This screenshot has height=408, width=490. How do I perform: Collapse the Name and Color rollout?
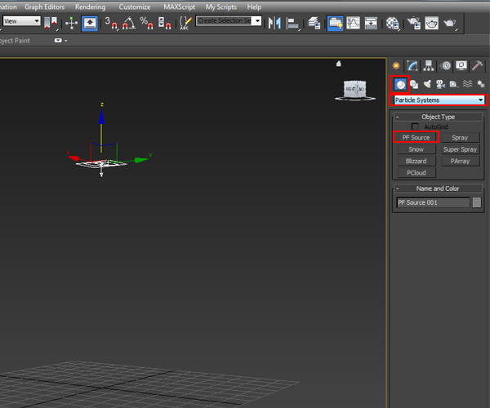[438, 188]
